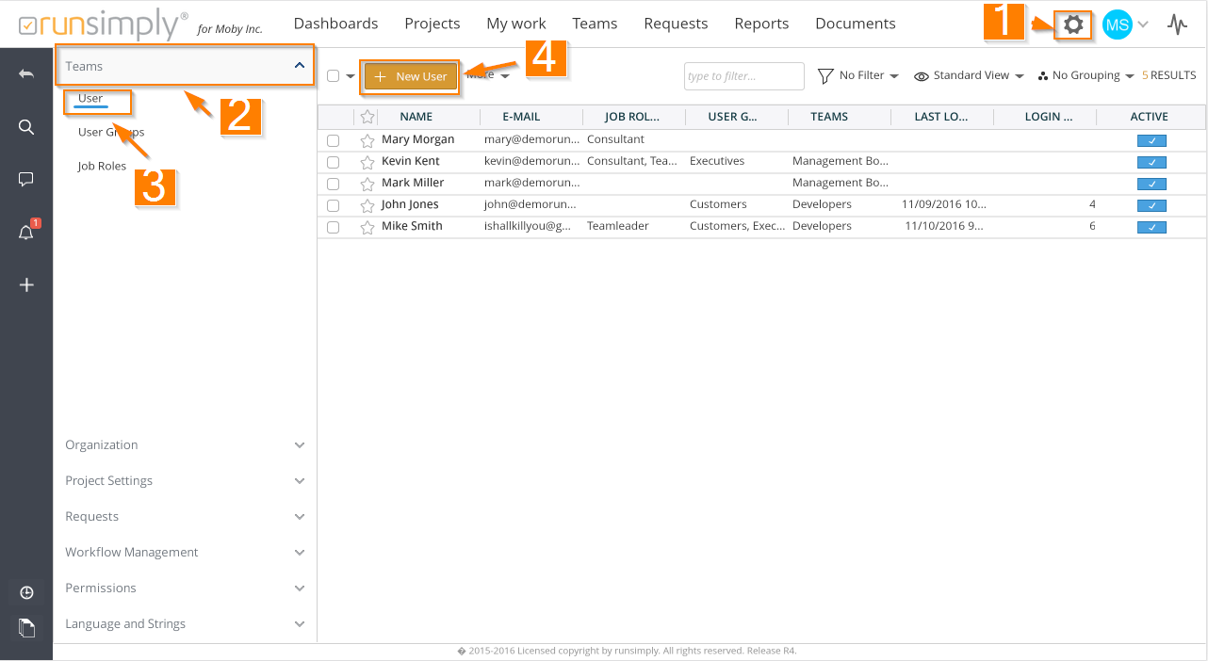Star Mary Morgan as favorite
This screenshot has width=1208, height=661.
pos(367,140)
